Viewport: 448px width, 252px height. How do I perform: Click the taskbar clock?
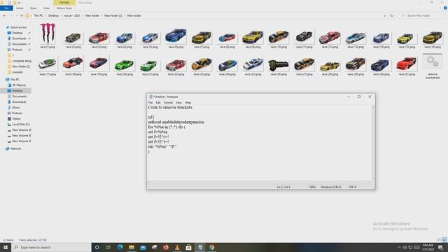pyautogui.click(x=428, y=247)
